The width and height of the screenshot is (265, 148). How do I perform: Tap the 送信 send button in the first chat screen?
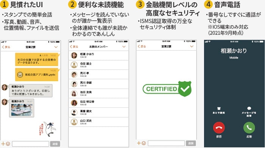(55, 144)
